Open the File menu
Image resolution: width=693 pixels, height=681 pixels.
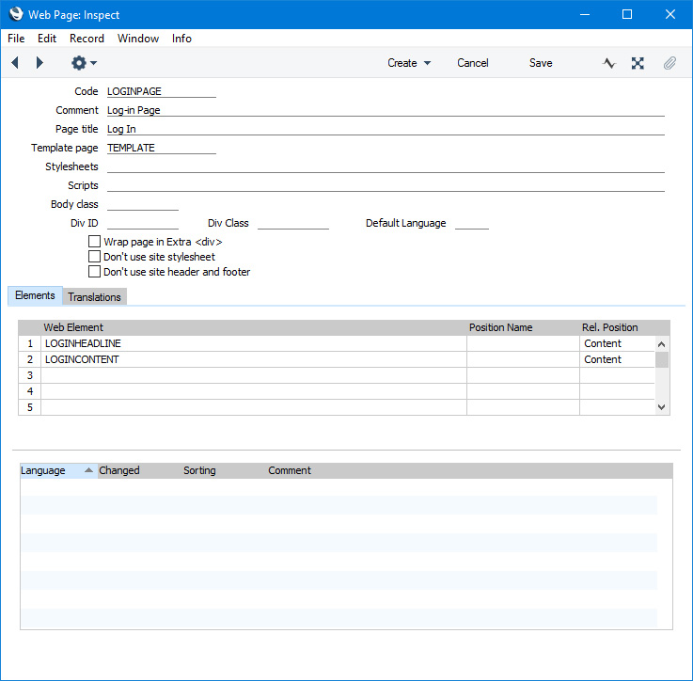click(x=16, y=39)
